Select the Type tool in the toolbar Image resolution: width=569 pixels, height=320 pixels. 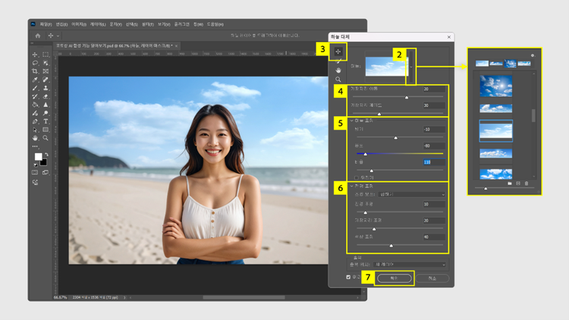point(46,121)
